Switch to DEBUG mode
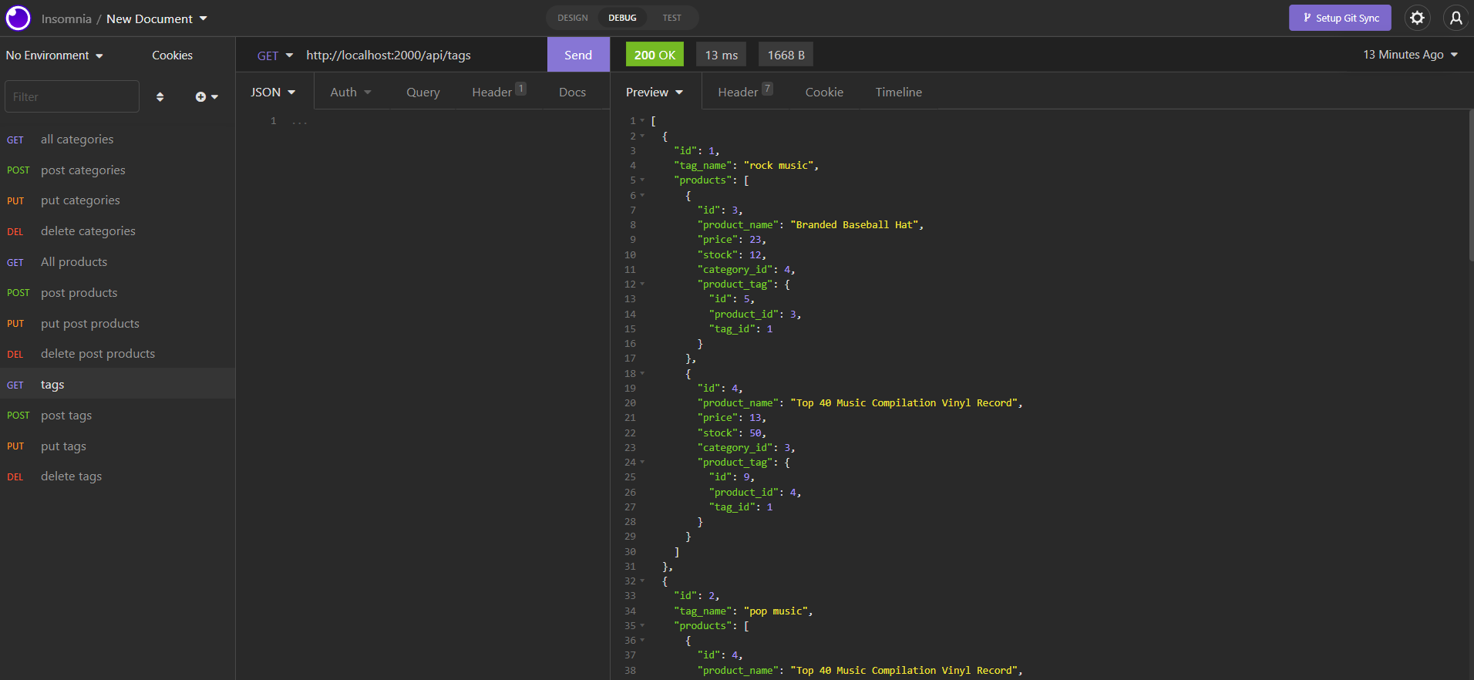The width and height of the screenshot is (1474, 680). pos(622,18)
